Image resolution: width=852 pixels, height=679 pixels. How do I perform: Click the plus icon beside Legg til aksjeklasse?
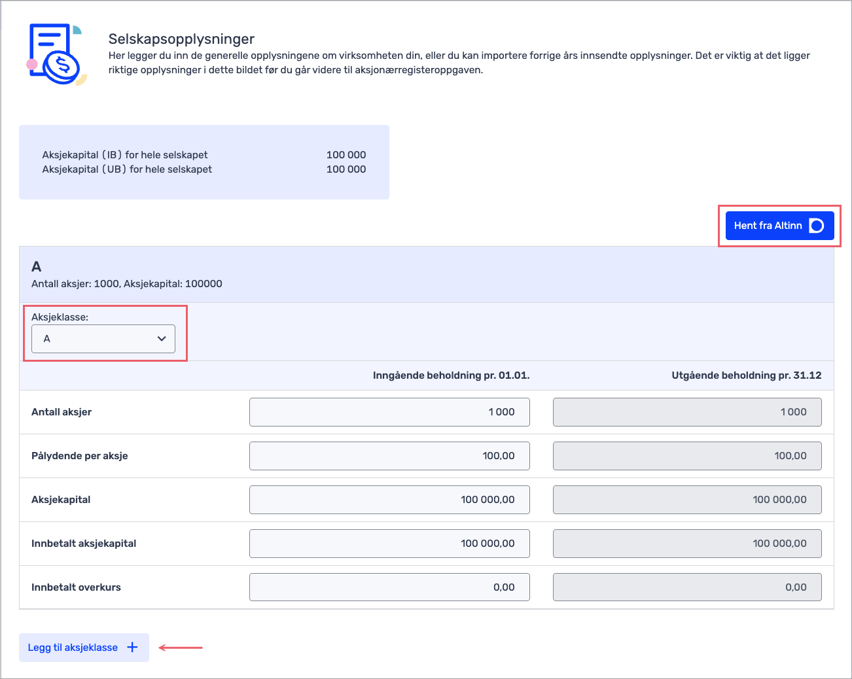pos(132,648)
